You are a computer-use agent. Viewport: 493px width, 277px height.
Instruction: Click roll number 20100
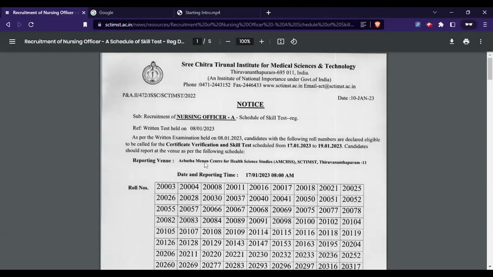[305, 221]
